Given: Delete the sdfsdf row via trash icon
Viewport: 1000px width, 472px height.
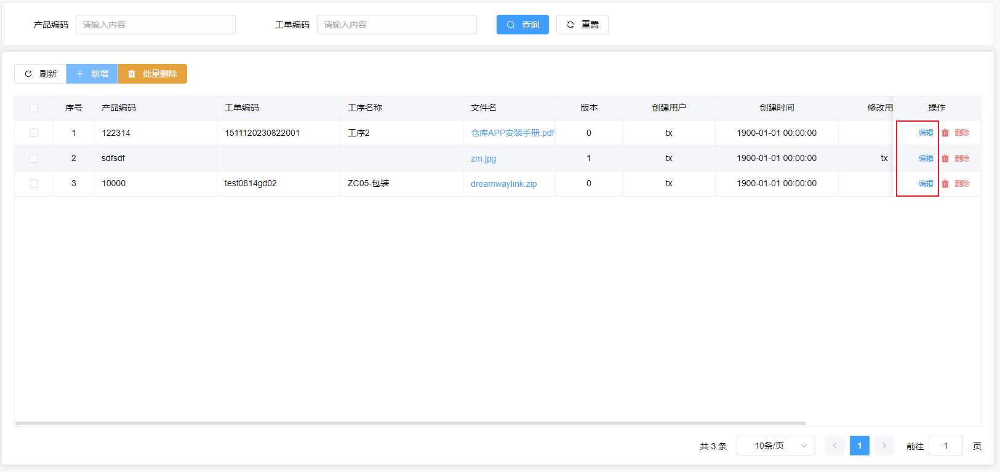Looking at the screenshot, I should 946,159.
